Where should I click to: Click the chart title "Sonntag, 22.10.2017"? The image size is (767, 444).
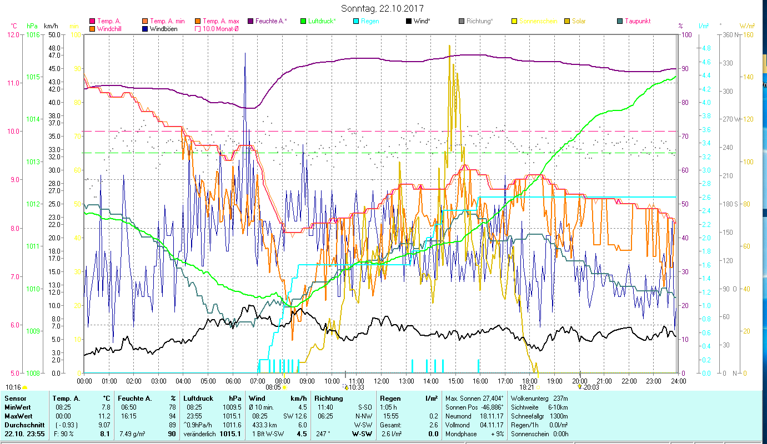pos(383,9)
